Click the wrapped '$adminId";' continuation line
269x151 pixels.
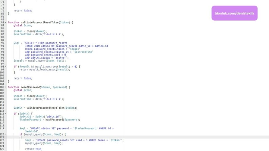tap(32, 131)
